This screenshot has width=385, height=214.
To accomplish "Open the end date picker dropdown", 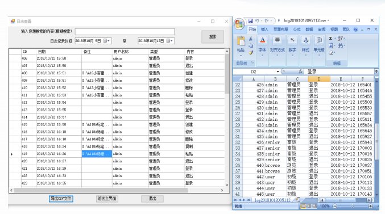I will pyautogui.click(x=170, y=41).
